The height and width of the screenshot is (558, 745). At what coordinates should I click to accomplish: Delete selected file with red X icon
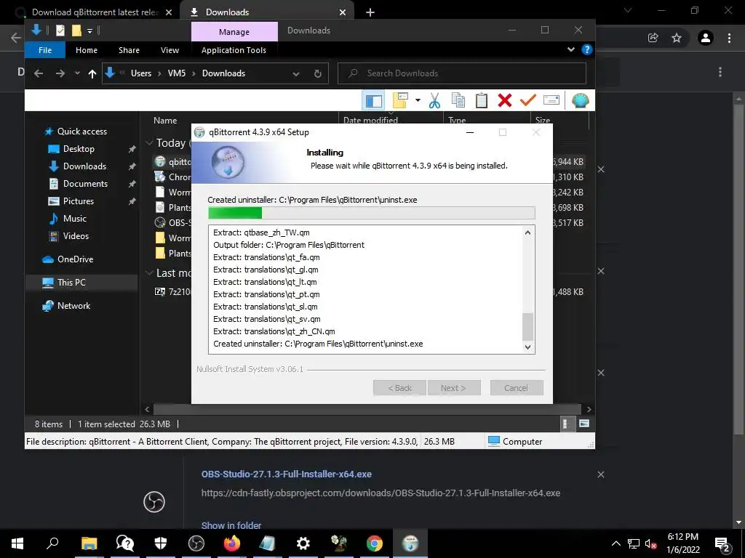(505, 100)
